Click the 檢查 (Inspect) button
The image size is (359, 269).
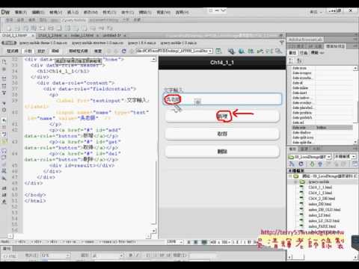[98, 51]
